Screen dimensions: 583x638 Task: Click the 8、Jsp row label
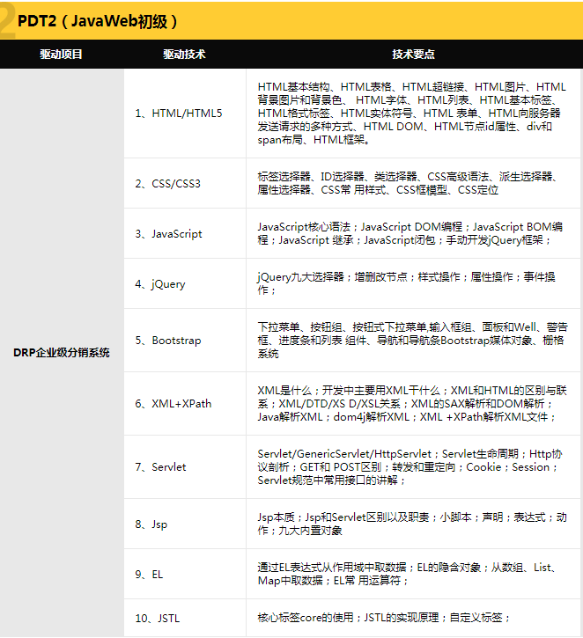click(x=151, y=524)
